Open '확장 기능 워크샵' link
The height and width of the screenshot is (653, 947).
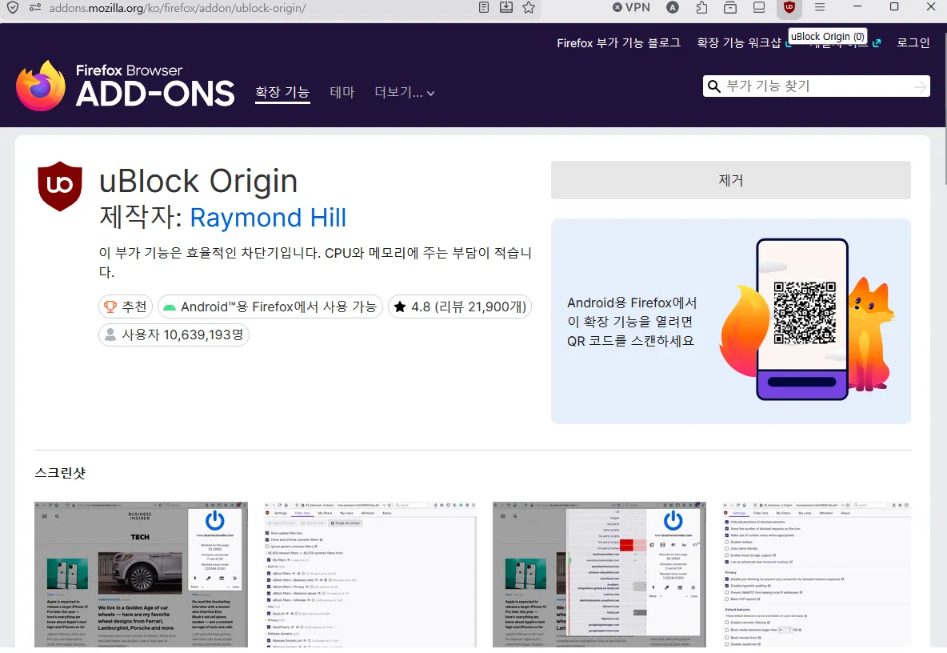click(x=738, y=43)
